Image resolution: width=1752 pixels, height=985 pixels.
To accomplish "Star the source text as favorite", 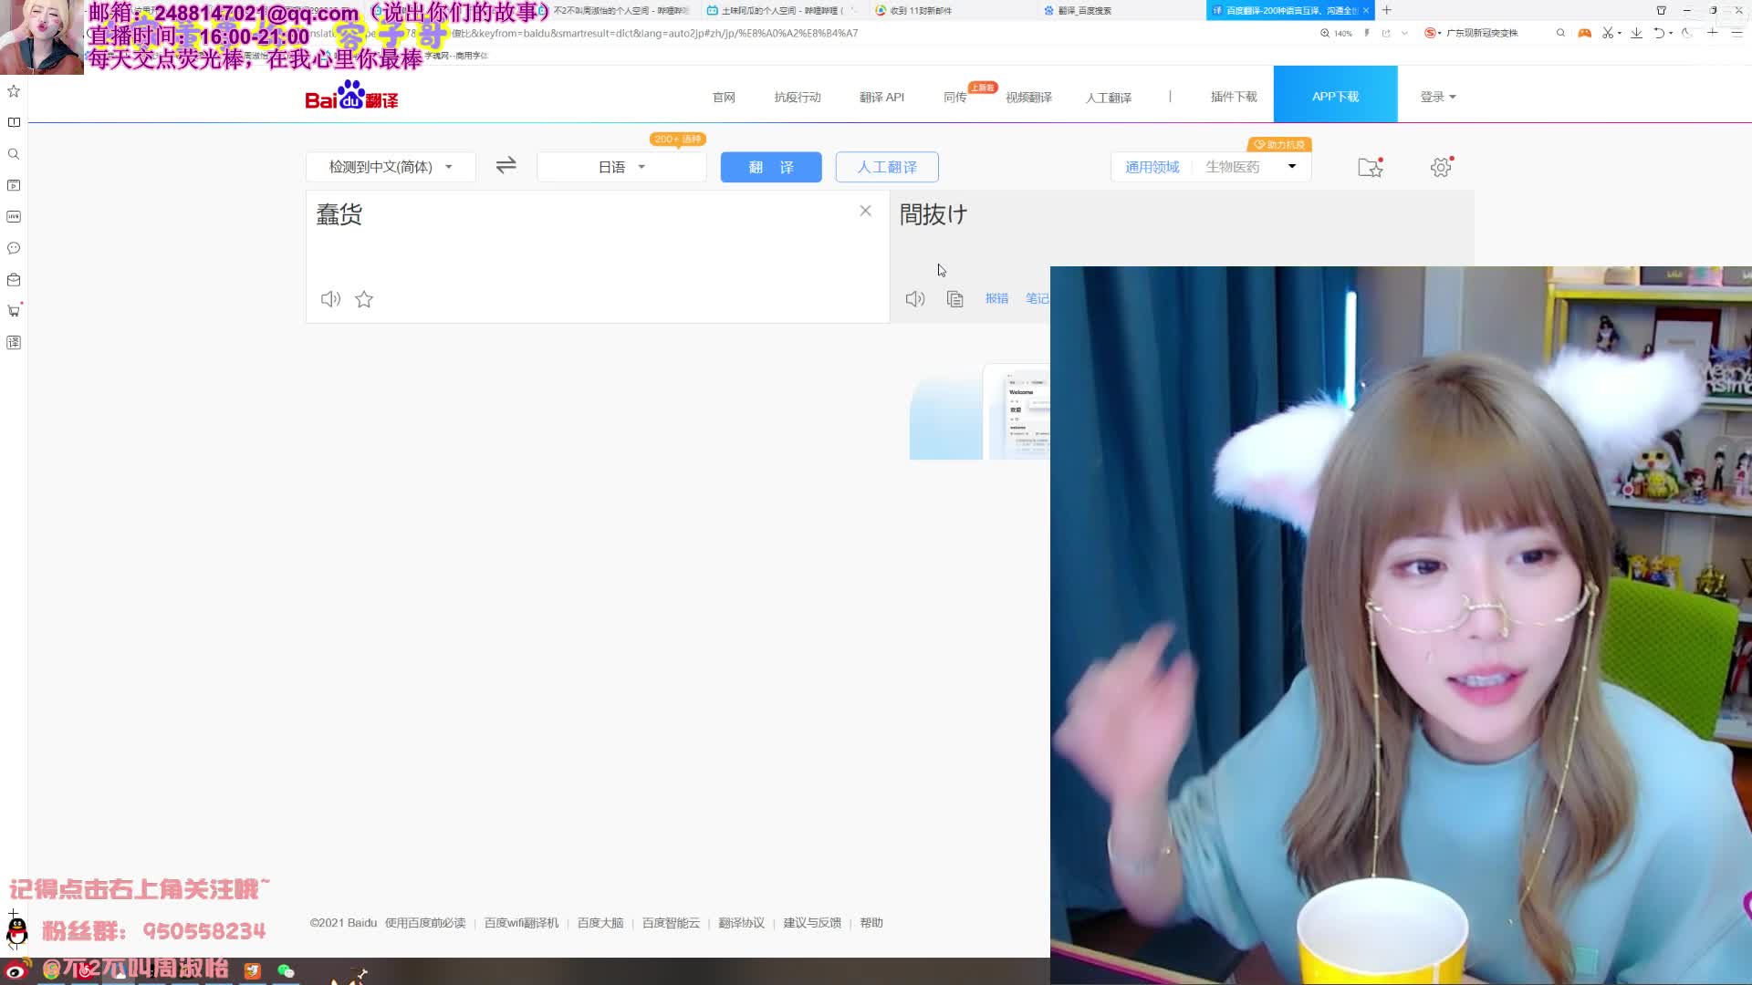I will click(364, 299).
